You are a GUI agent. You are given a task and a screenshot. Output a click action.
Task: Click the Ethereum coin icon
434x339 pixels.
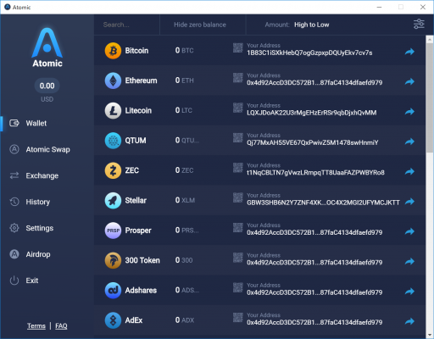tap(113, 81)
